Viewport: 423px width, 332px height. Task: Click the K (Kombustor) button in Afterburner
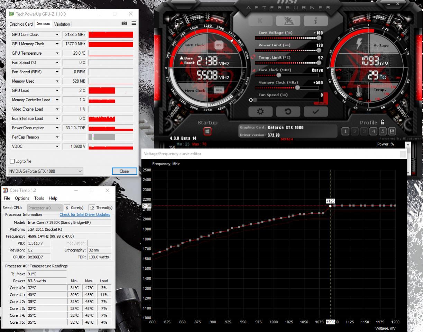click(260, 21)
